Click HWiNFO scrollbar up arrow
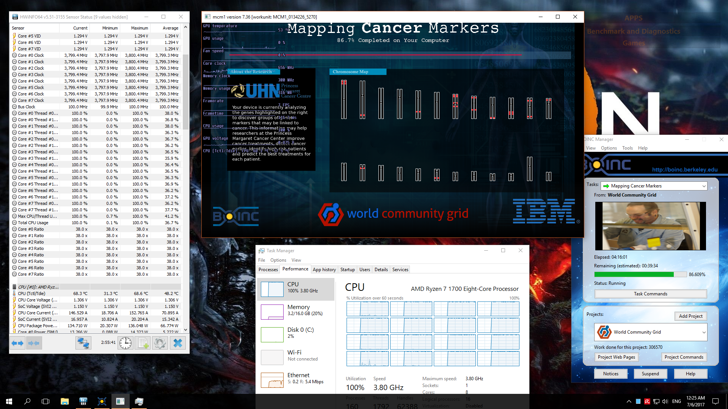This screenshot has height=409, width=728. (185, 27)
